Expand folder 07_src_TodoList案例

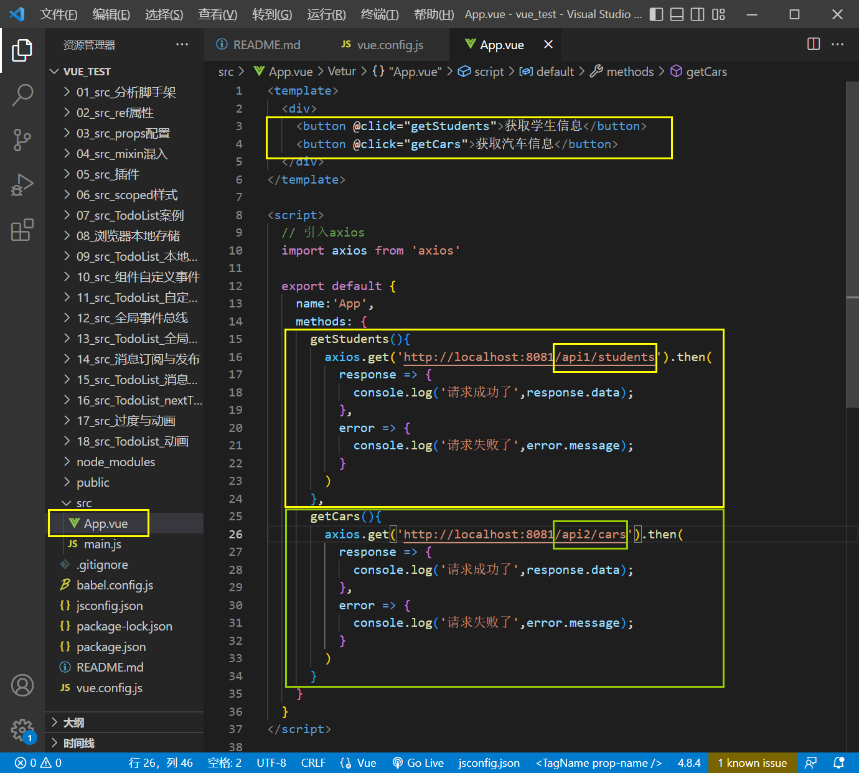tap(124, 215)
